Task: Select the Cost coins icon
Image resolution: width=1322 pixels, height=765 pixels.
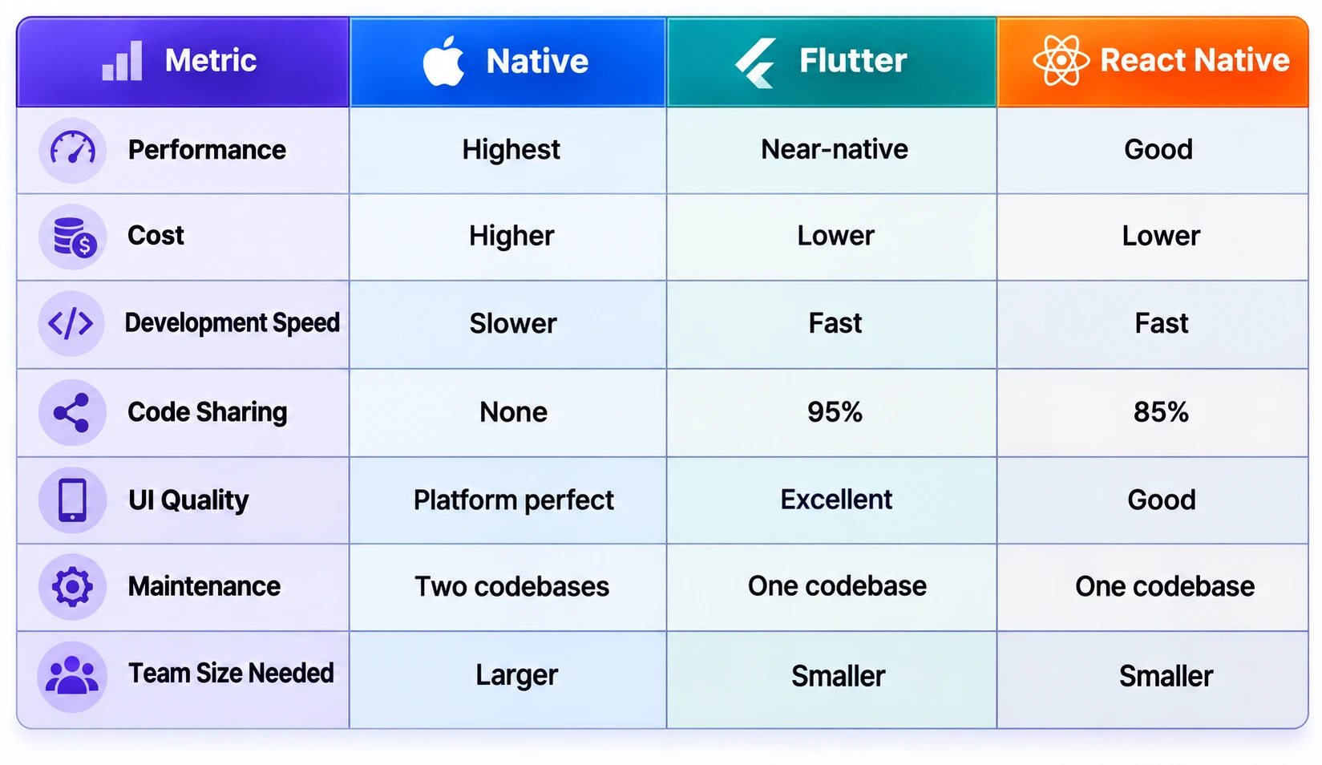Action: click(72, 237)
